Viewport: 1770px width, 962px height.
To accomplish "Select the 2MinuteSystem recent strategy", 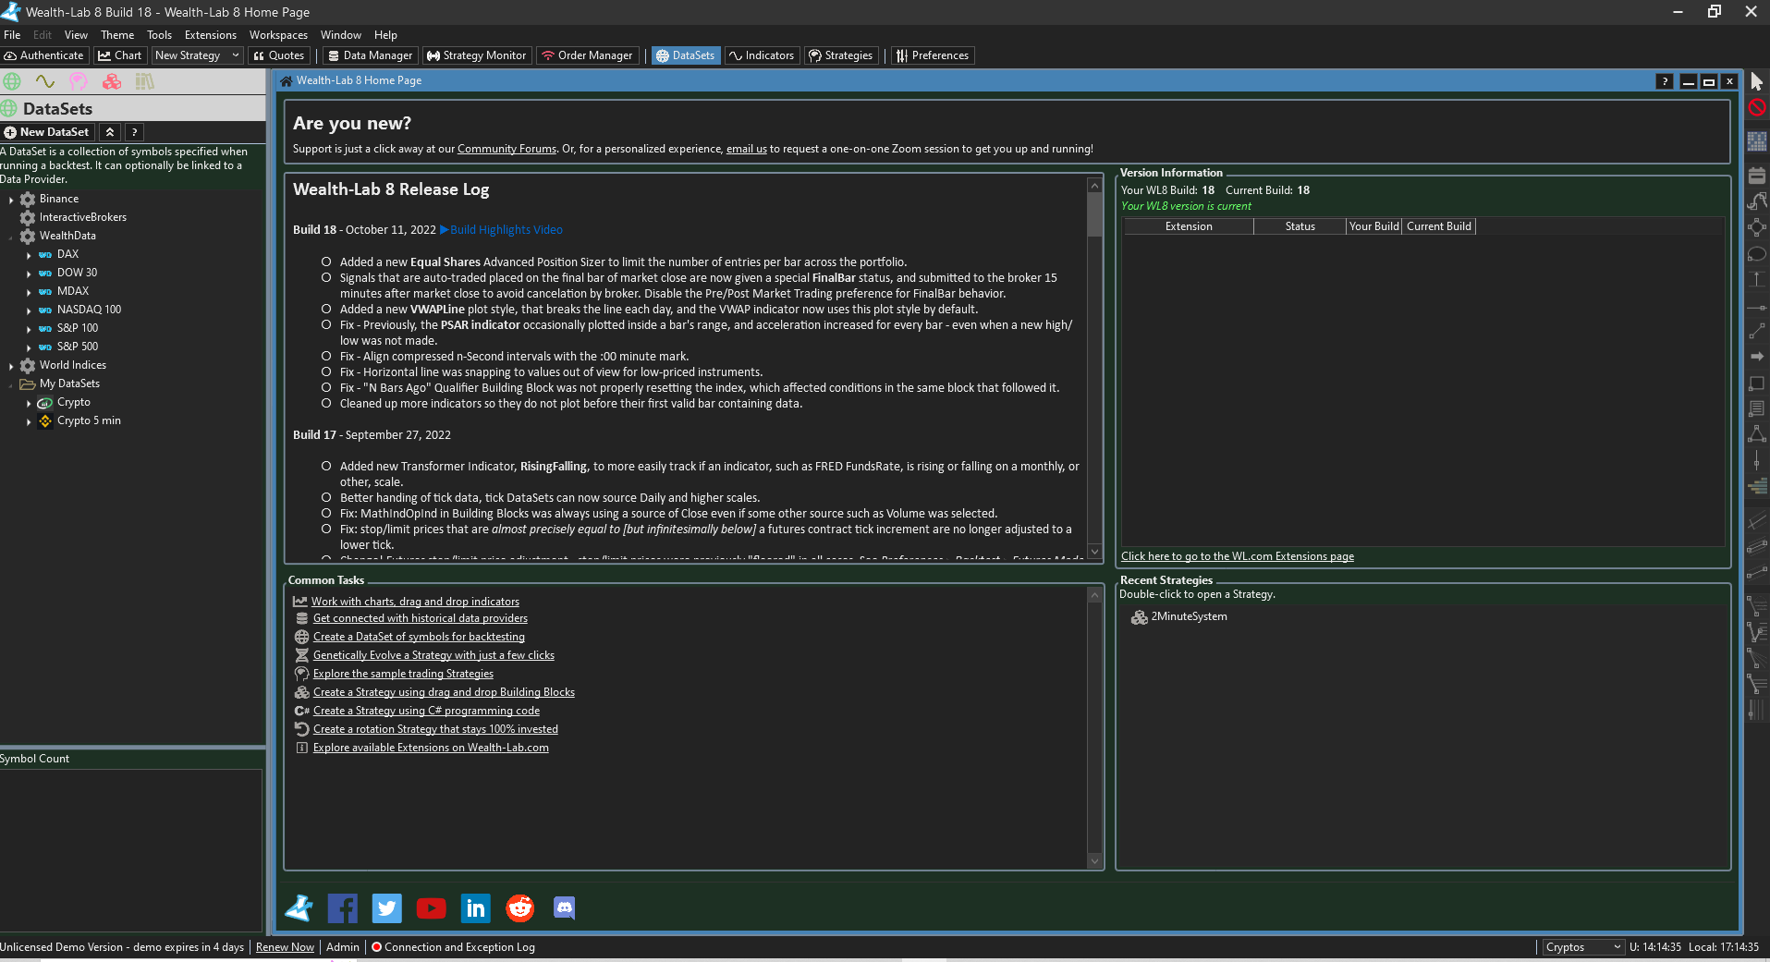I will point(1189,616).
